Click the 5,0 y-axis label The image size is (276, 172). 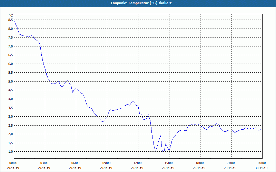coord(11,82)
